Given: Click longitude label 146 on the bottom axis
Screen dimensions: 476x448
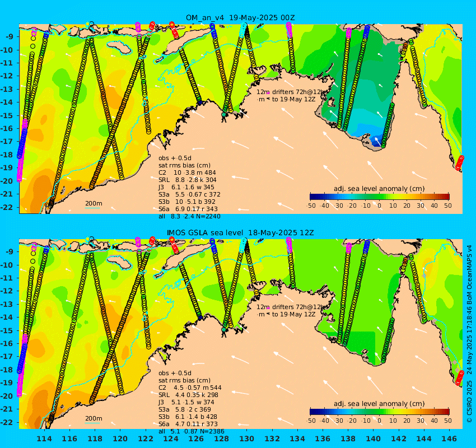Looking at the screenshot, I should point(449,439).
